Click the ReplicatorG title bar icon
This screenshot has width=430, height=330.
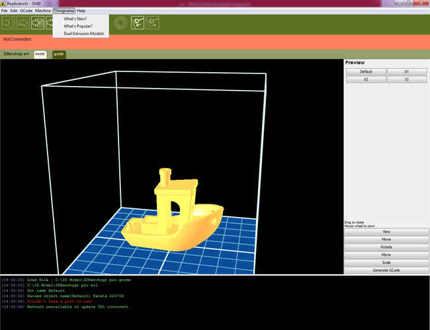3,3
